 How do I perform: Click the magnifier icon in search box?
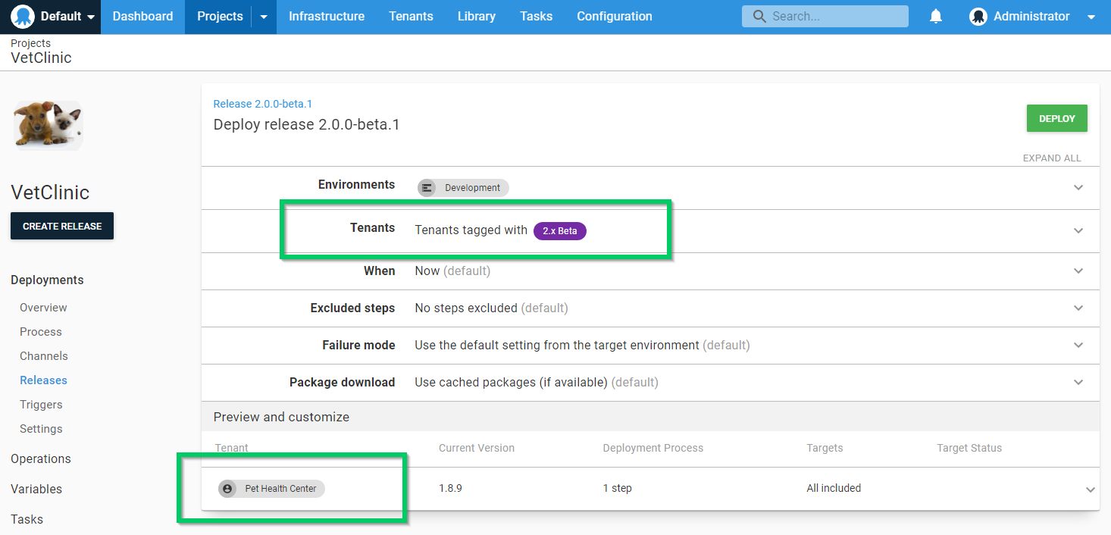pyautogui.click(x=758, y=17)
